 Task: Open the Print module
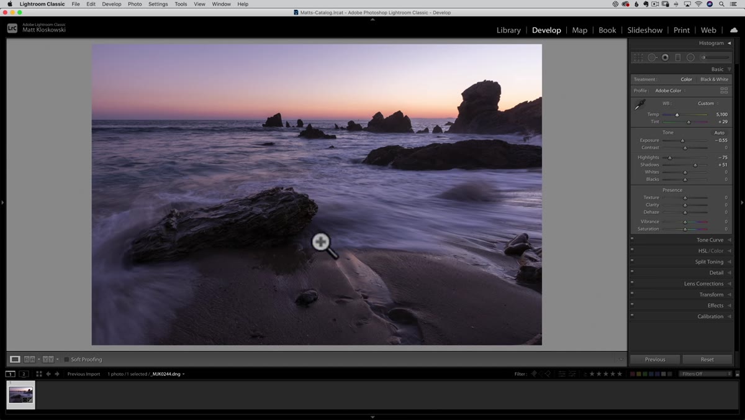[682, 30]
